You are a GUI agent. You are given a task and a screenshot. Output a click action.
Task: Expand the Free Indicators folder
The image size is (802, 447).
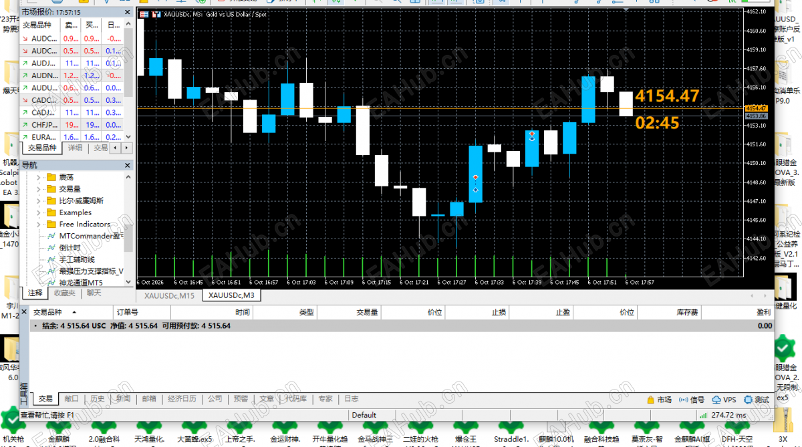pyautogui.click(x=39, y=224)
